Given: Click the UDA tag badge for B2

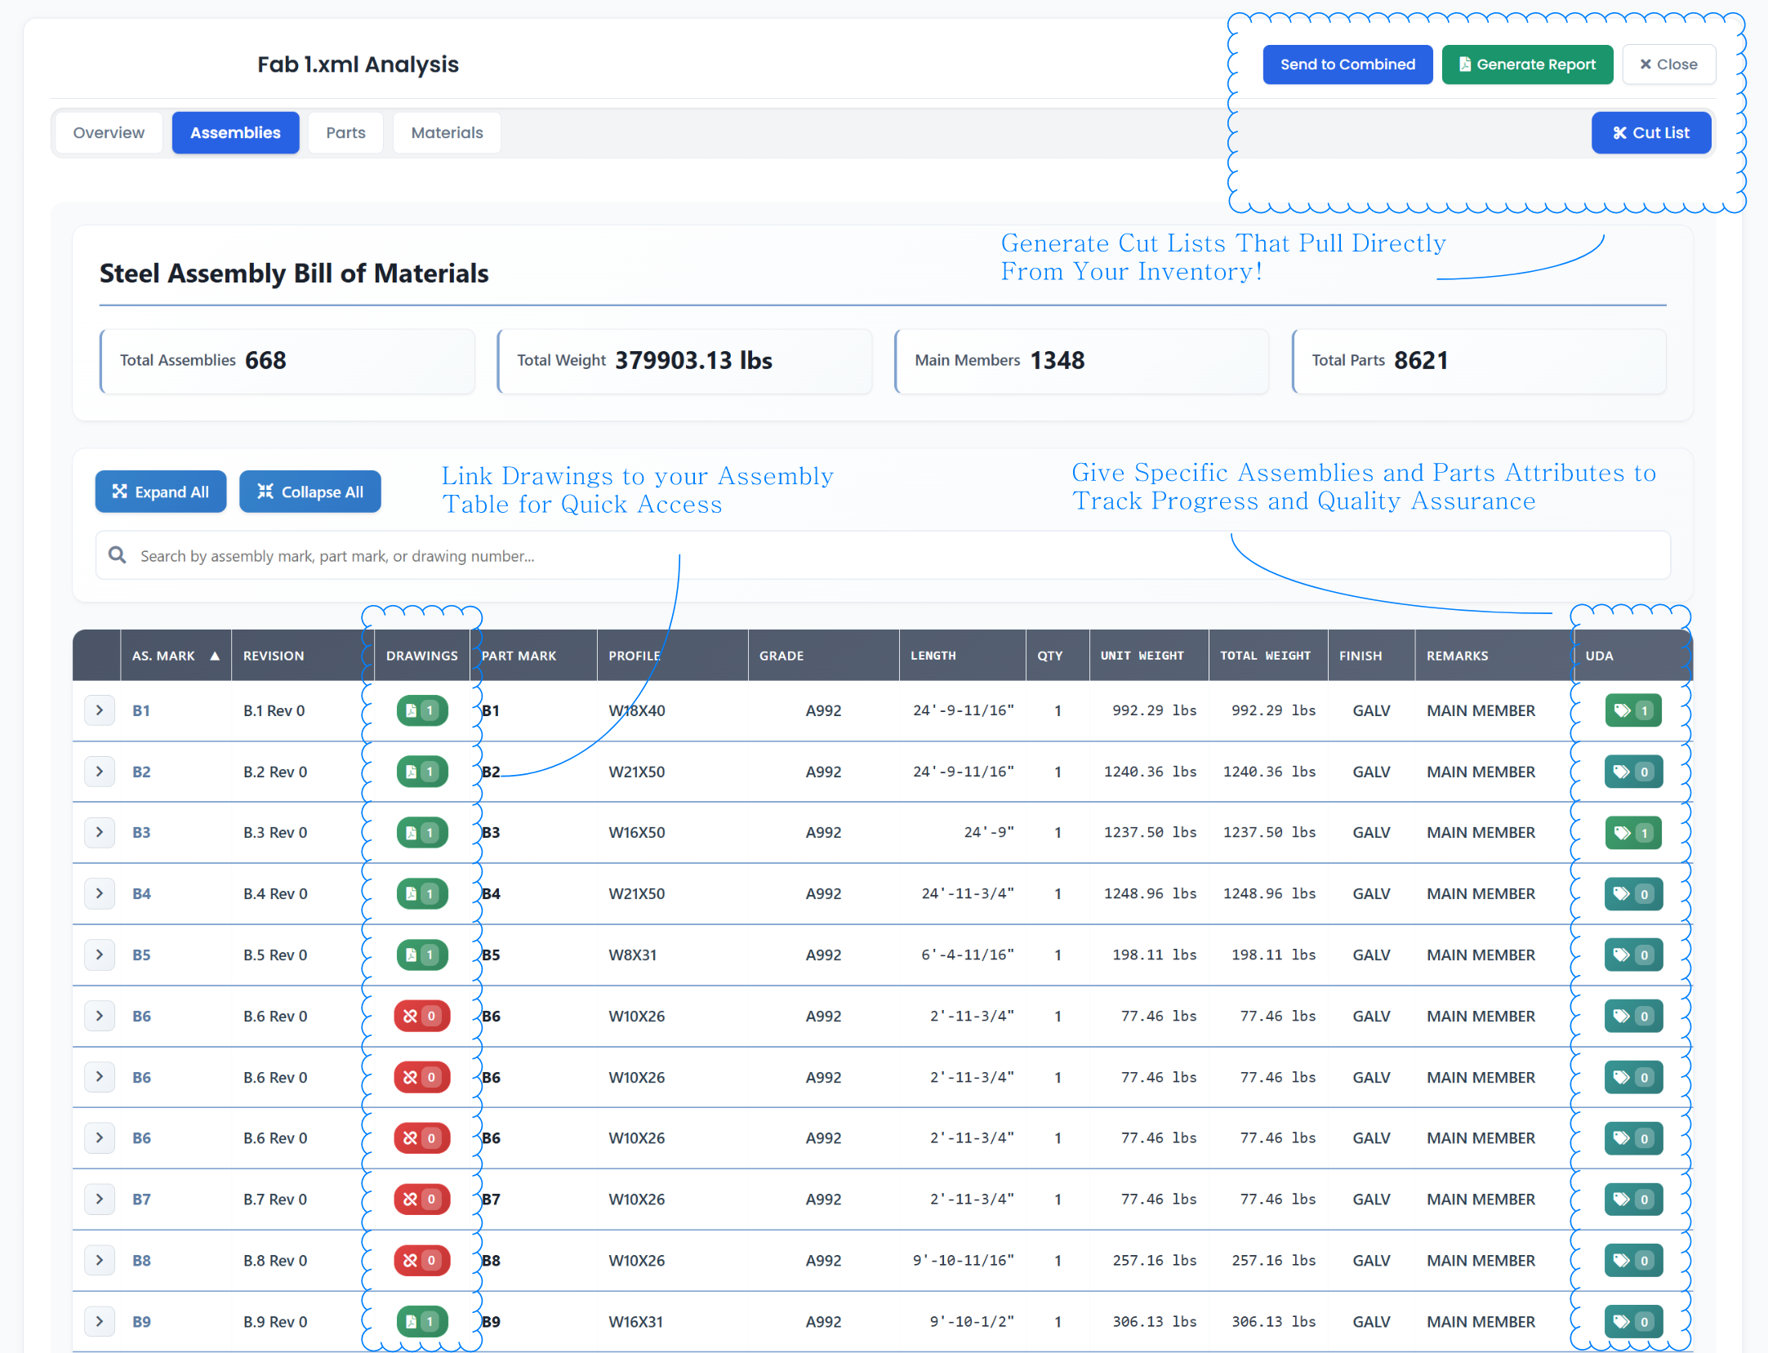Looking at the screenshot, I should pyautogui.click(x=1632, y=772).
